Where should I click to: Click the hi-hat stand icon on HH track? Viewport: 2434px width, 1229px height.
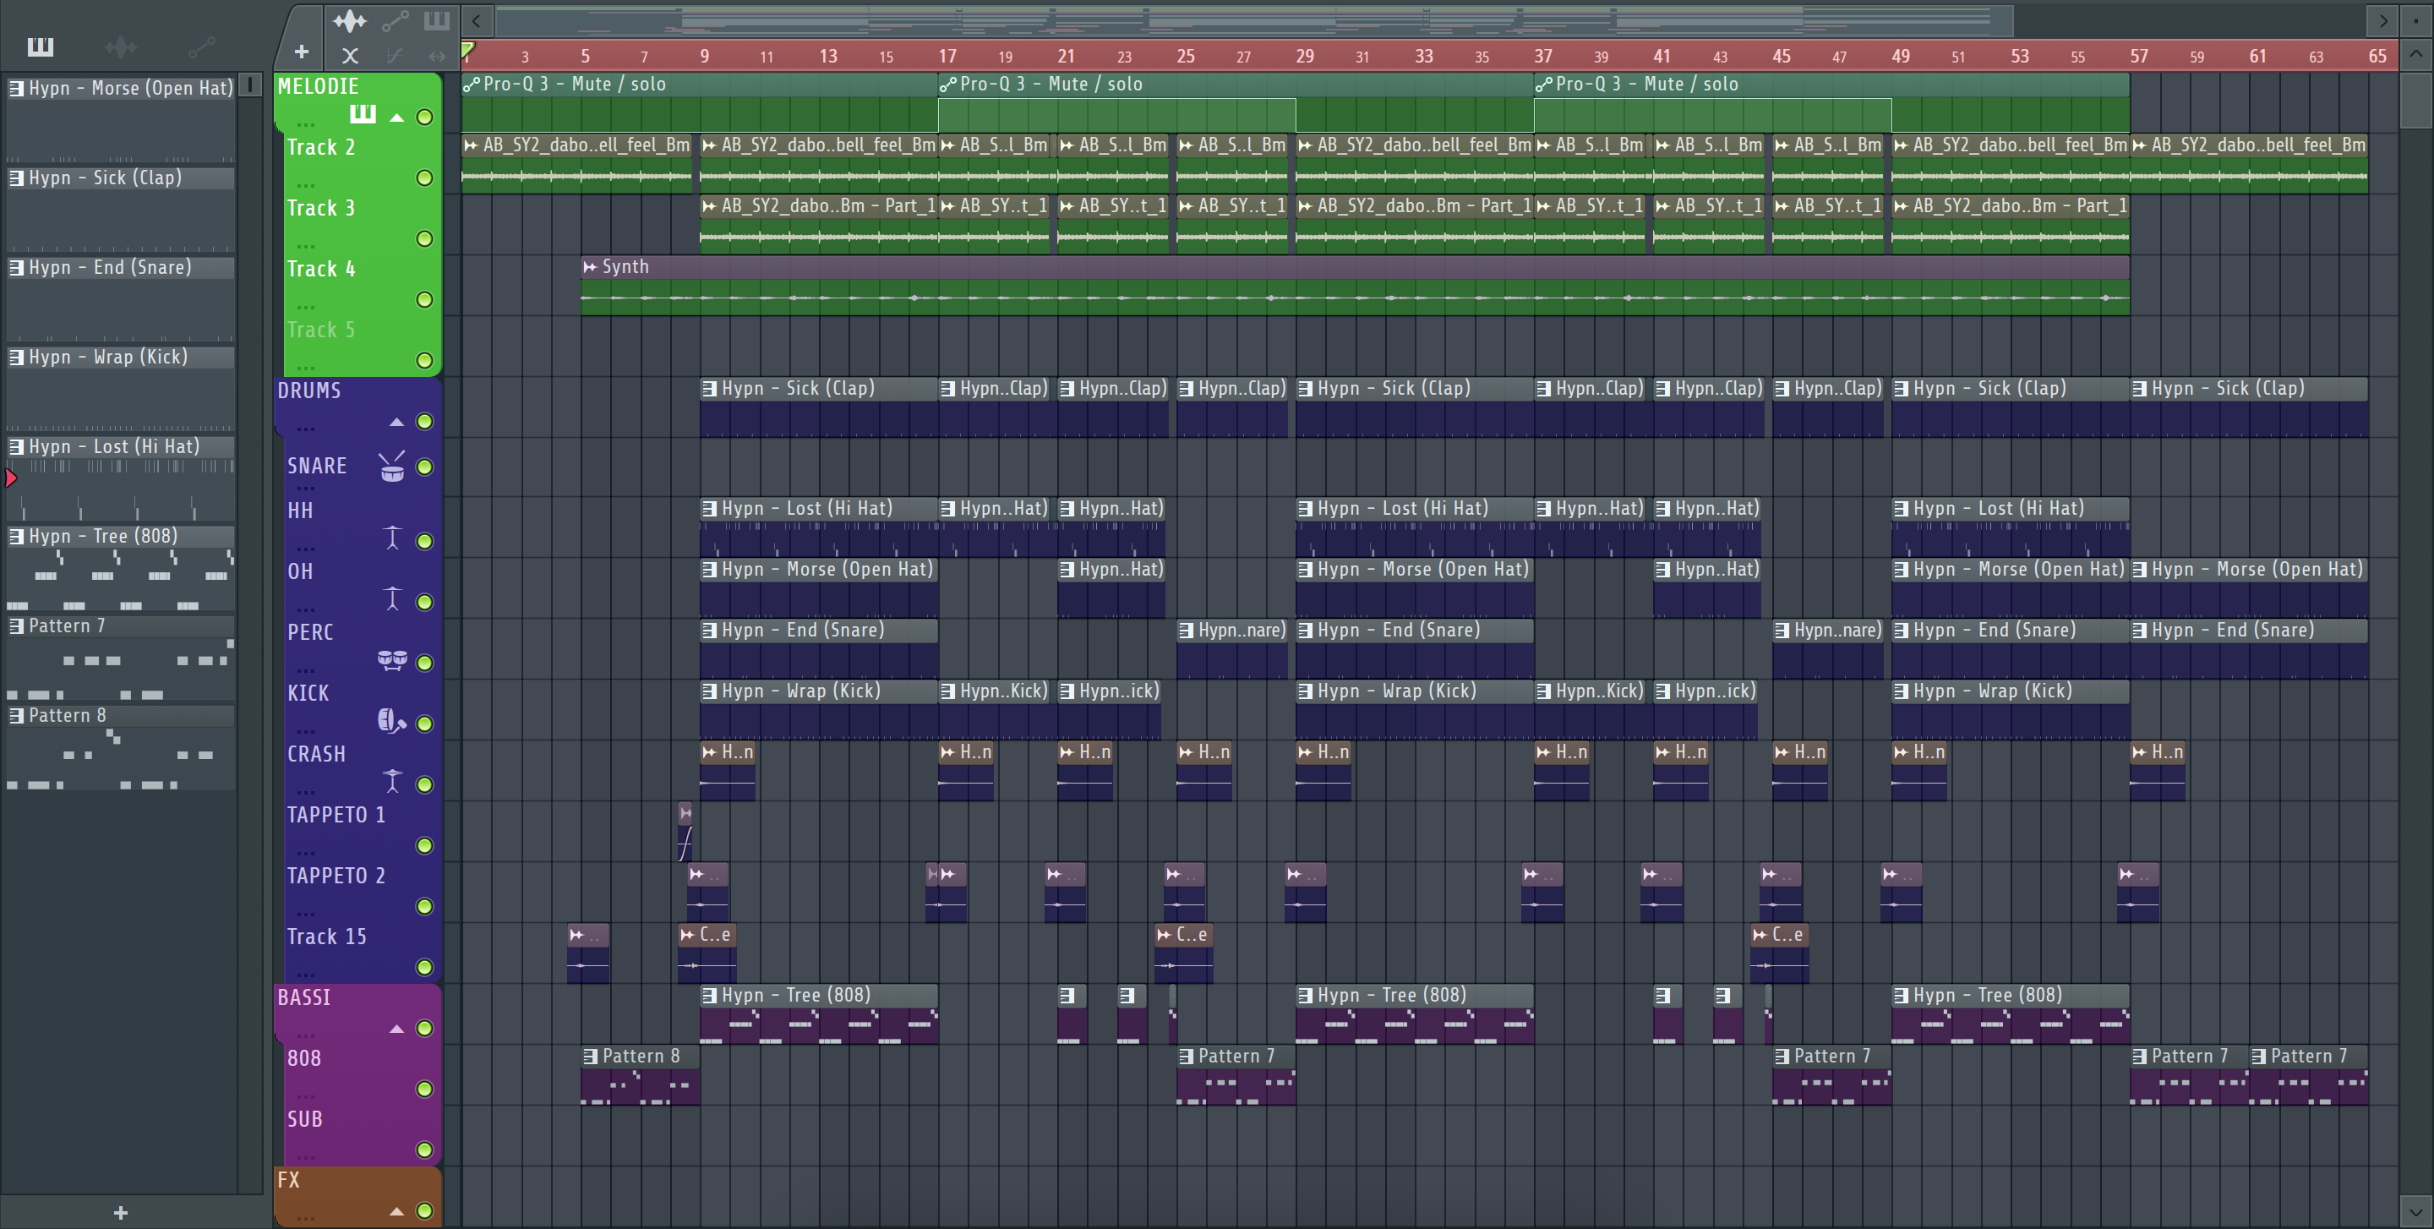pos(392,538)
